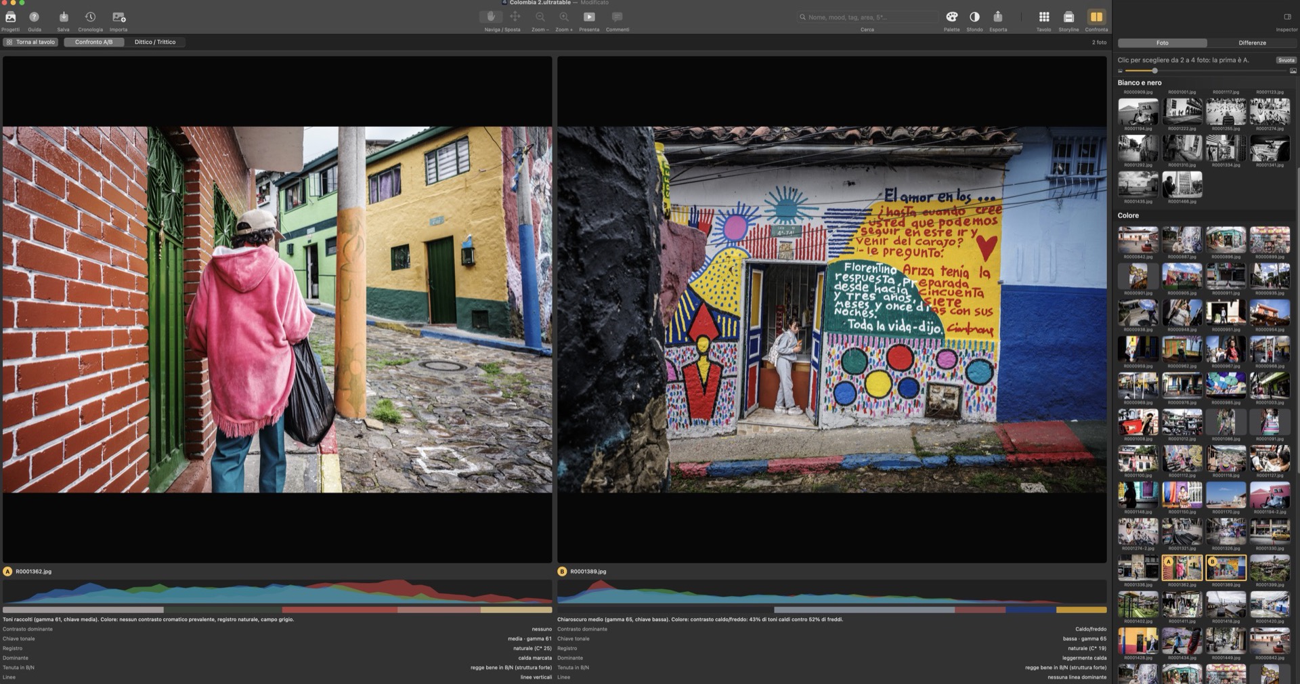Select the Confronto A/B tab
The width and height of the screenshot is (1300, 684).
tap(94, 42)
